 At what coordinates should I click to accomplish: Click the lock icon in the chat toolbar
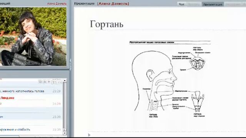pyautogui.click(x=45, y=82)
